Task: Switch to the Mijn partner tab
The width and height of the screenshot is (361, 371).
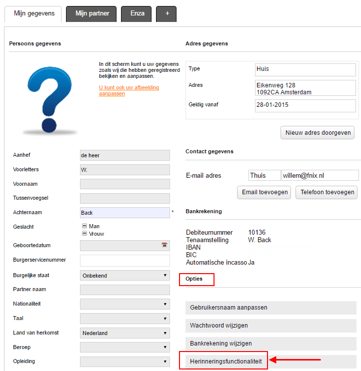Action: (x=91, y=13)
